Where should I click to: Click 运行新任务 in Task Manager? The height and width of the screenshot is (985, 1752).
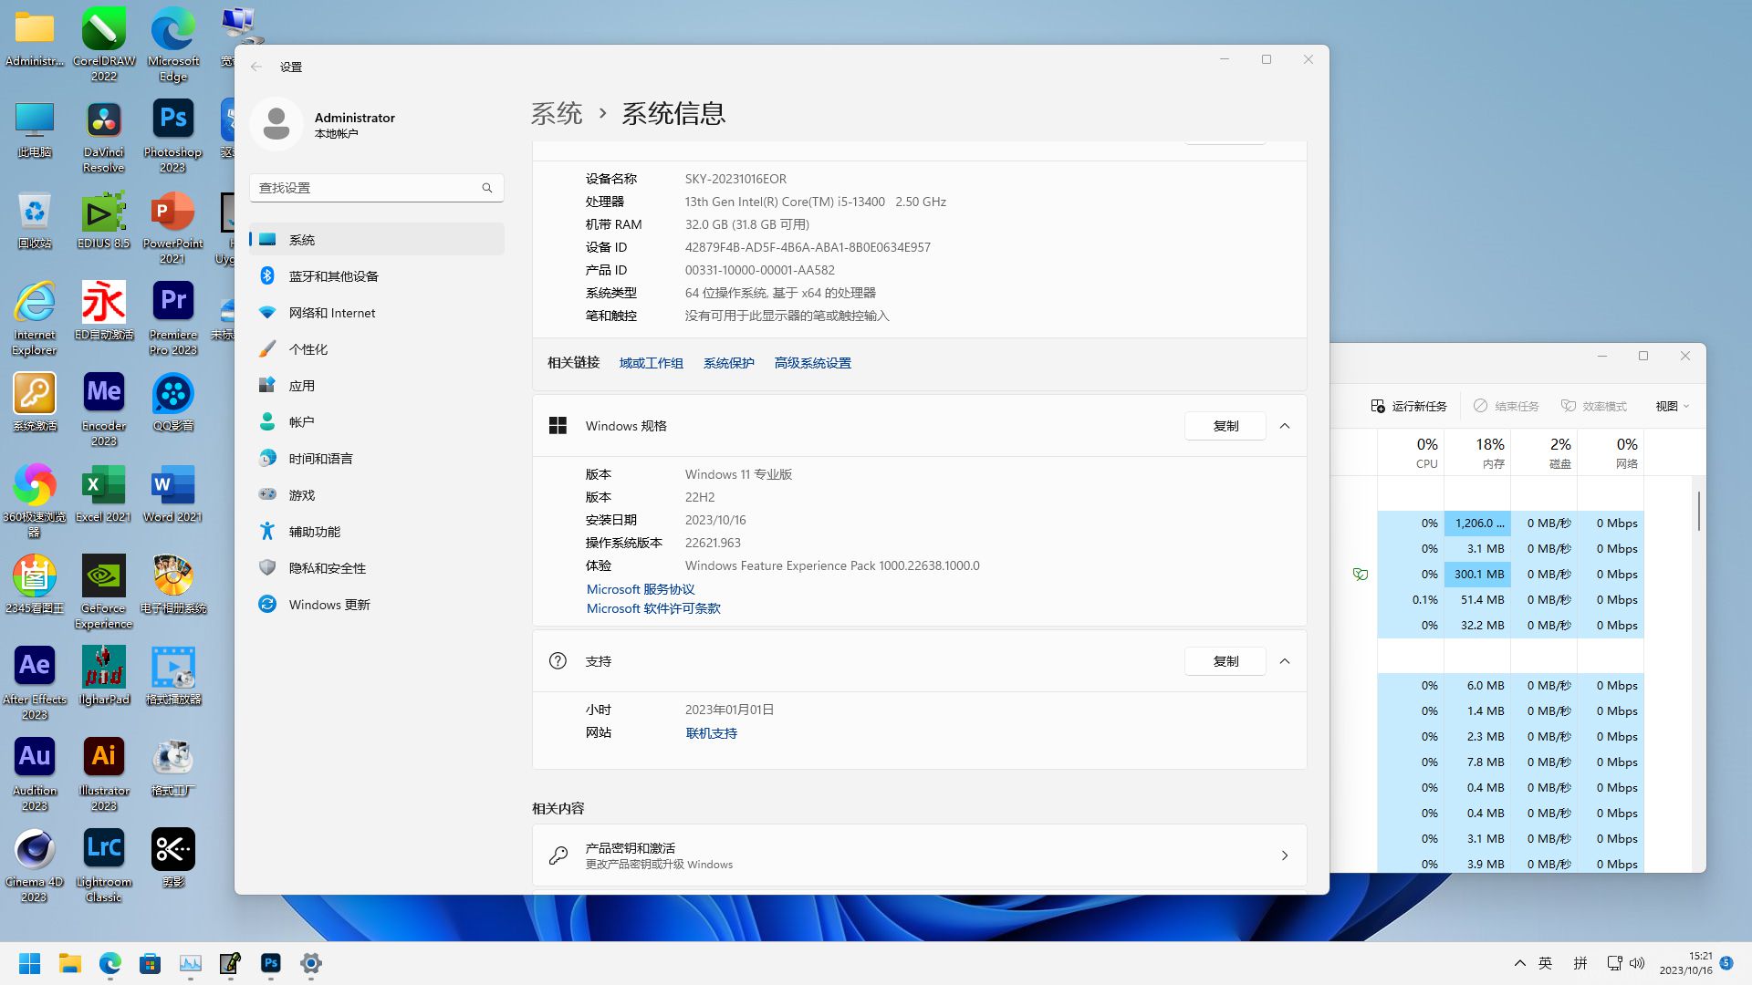click(x=1409, y=406)
